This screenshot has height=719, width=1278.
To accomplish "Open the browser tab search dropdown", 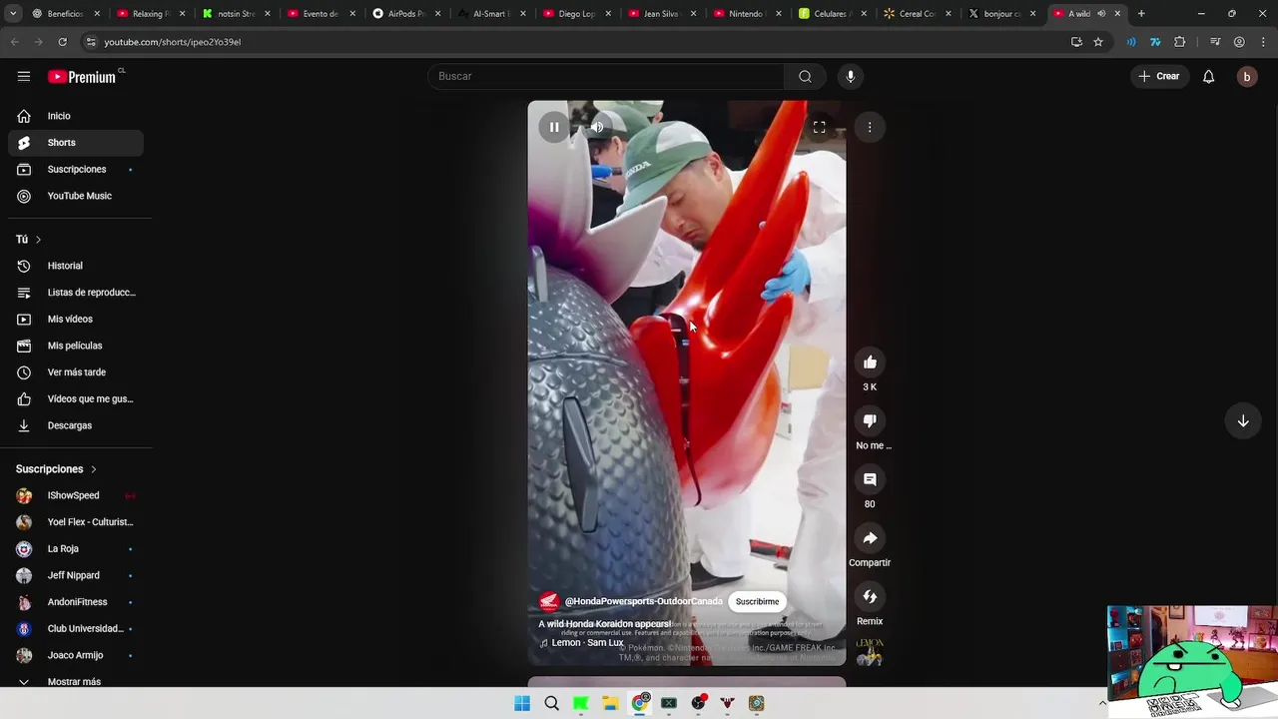I will 13,14.
